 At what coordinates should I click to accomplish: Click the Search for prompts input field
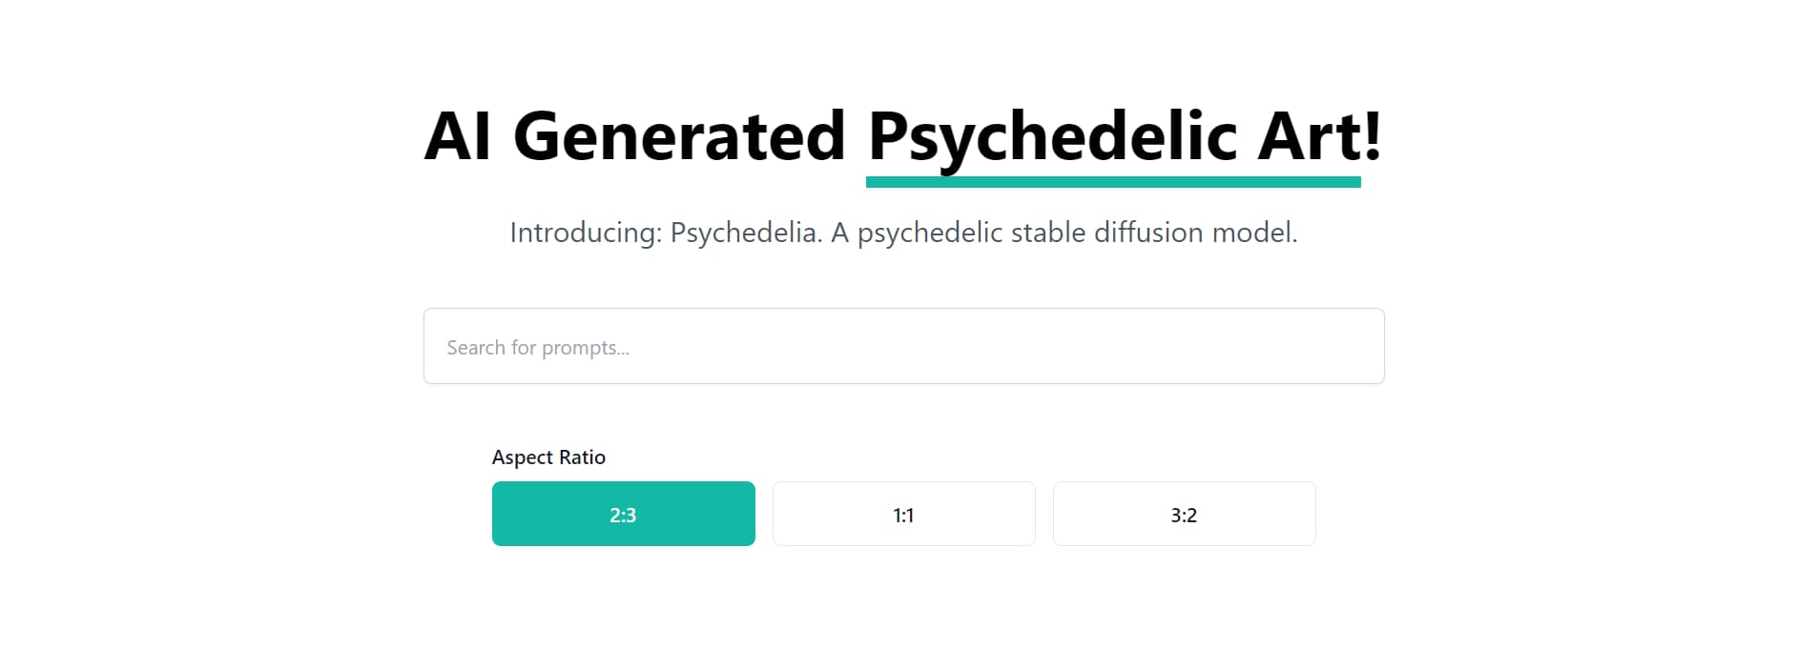pos(903,346)
